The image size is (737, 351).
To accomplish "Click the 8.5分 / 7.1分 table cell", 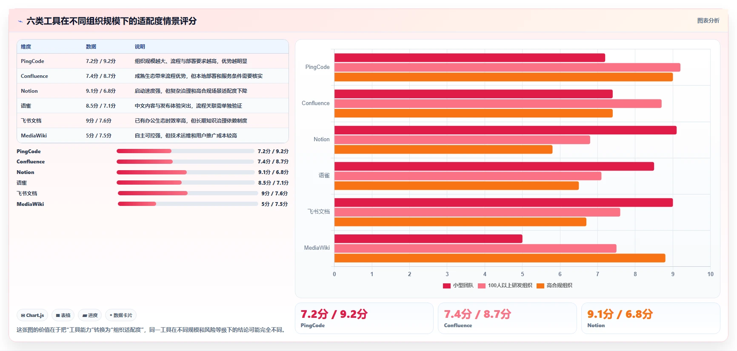I will (101, 106).
